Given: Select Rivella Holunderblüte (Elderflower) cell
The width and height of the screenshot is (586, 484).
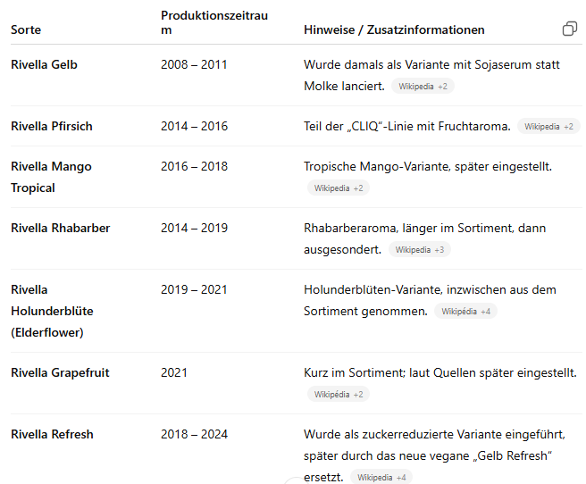Looking at the screenshot, I should [52, 311].
